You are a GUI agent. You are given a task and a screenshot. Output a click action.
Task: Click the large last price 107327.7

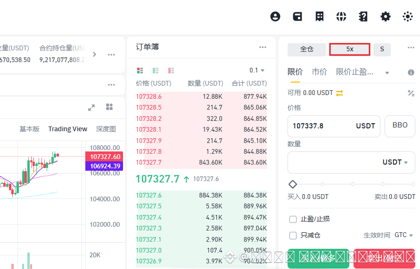click(157, 179)
